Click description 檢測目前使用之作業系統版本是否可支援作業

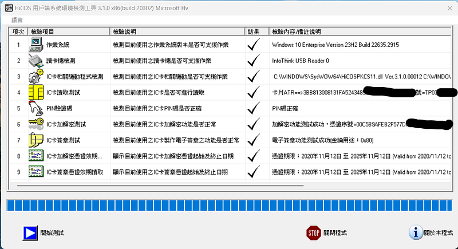coord(171,45)
